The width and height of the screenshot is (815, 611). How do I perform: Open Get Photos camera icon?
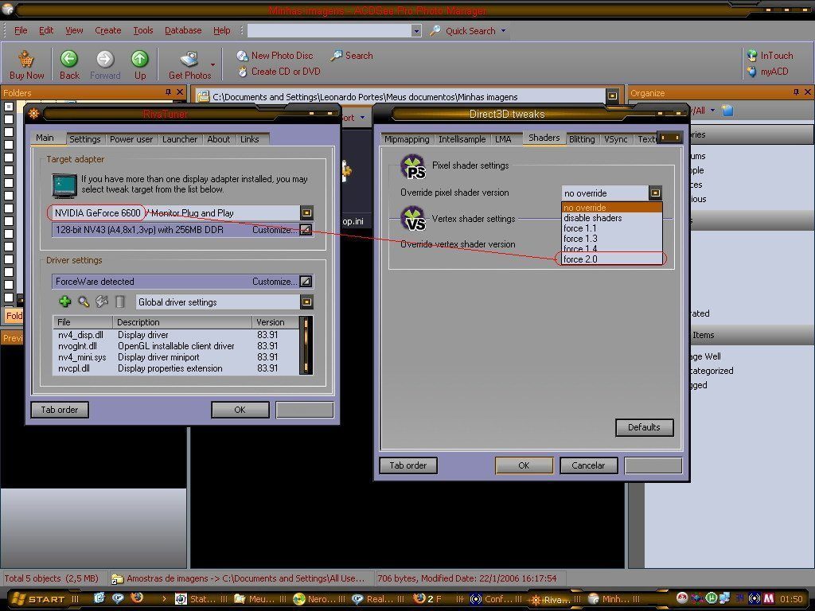tap(189, 59)
